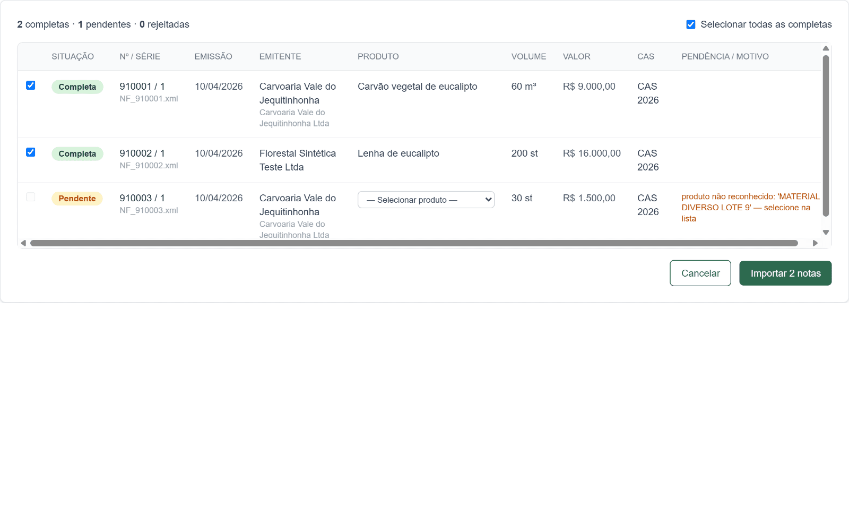Viewport: 849px width, 531px height.
Task: Click the Completa badge for nota 910002
Action: 77,154
